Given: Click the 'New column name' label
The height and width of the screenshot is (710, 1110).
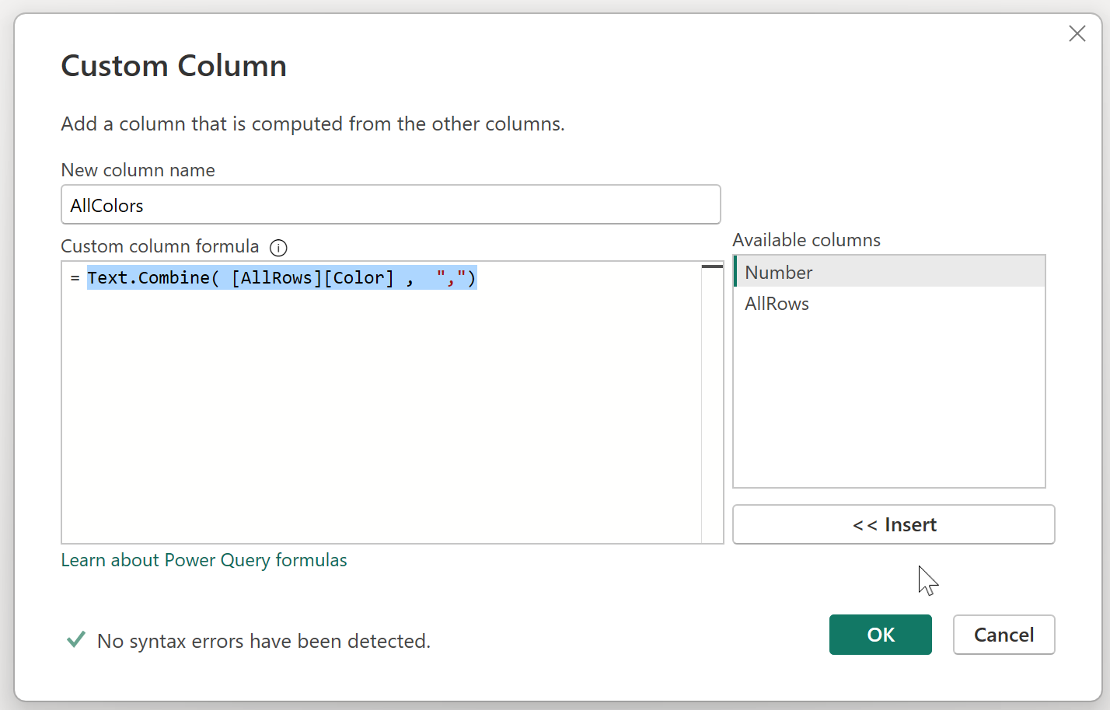Looking at the screenshot, I should tap(138, 170).
